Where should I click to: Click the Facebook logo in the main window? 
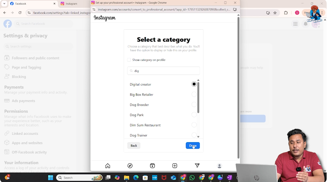[x=7, y=24]
